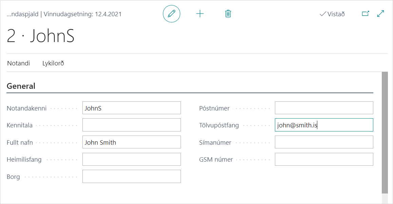
Task: Click the Tölvupóstfang email field
Action: click(x=324, y=125)
